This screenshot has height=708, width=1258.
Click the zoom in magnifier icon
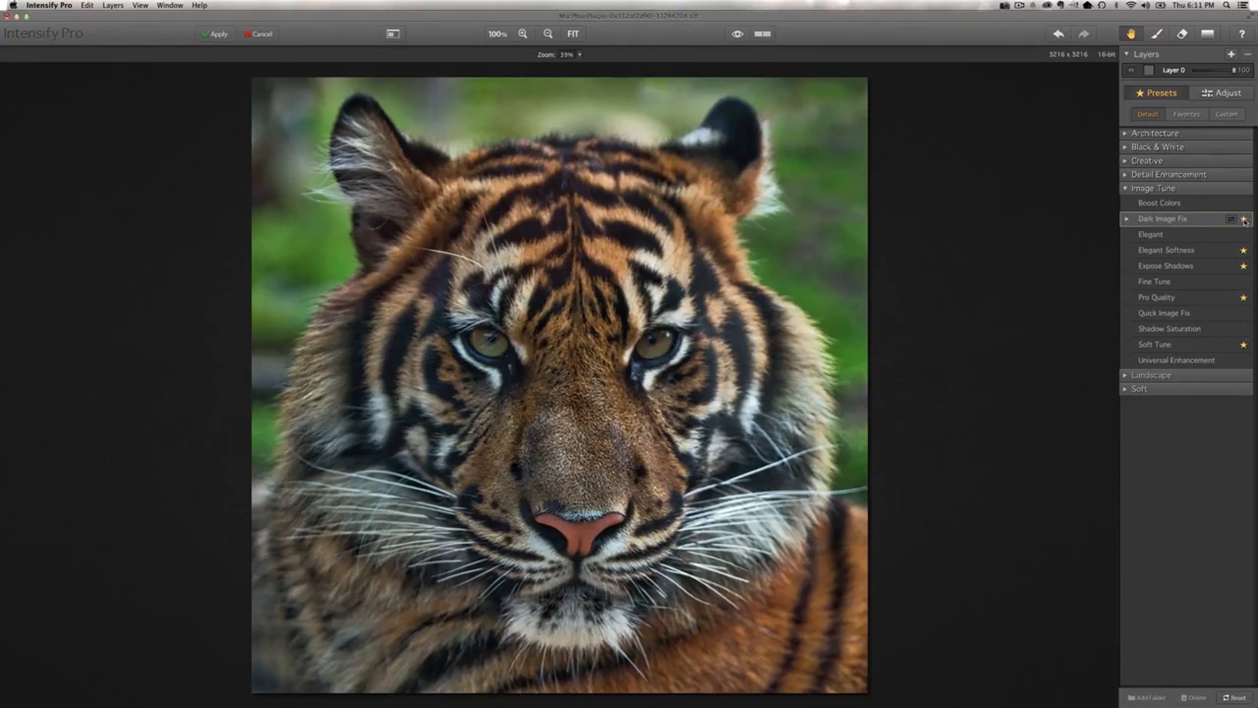(x=523, y=34)
